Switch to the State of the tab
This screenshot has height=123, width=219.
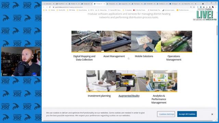(x=188, y=4)
